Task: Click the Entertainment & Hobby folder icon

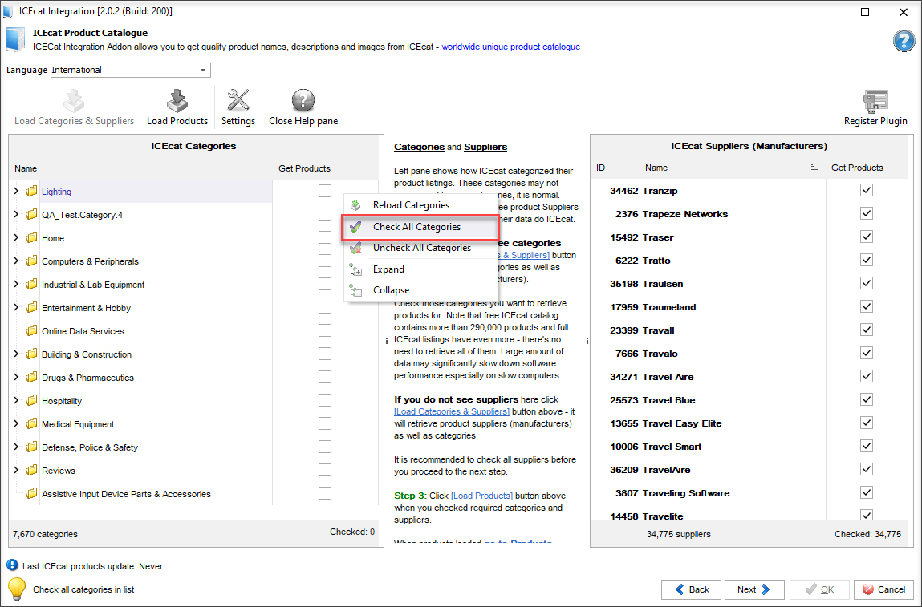Action: [31, 307]
